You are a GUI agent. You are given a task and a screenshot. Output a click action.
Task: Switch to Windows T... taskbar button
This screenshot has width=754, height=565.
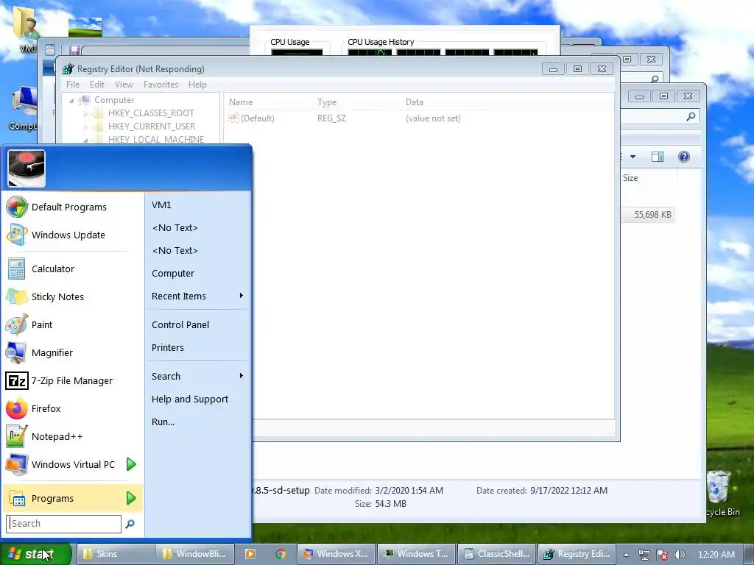[416, 554]
